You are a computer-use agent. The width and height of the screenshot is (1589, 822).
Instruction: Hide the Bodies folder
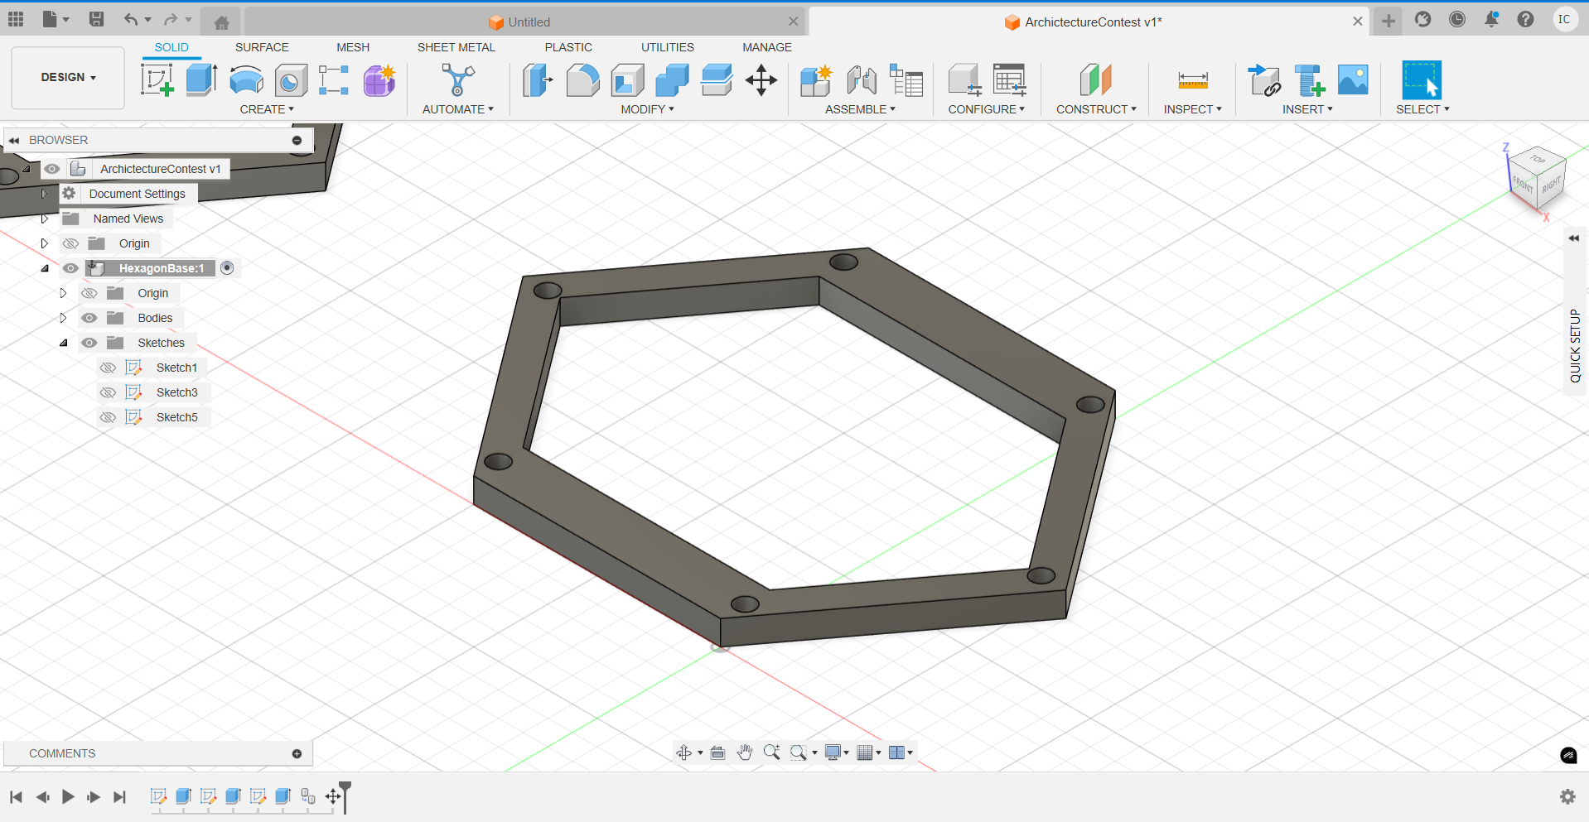coord(89,318)
